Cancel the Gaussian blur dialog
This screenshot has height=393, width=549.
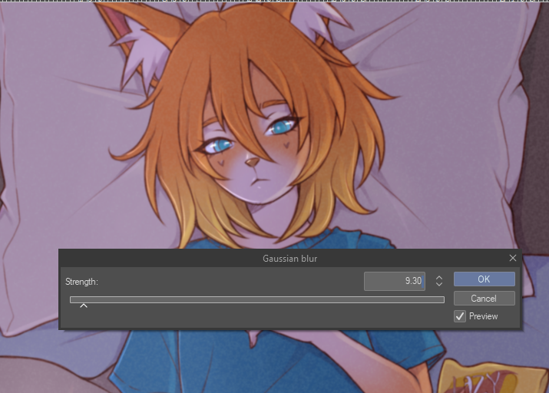(x=485, y=299)
